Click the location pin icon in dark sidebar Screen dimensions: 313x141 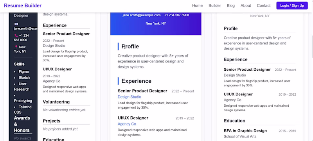[x=16, y=47]
